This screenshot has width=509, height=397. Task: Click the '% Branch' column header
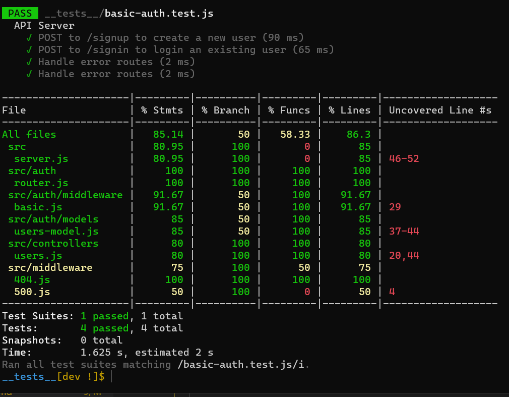pos(226,110)
